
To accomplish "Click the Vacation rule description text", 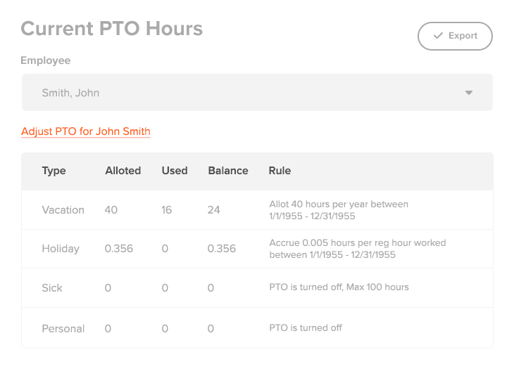I will coord(339,210).
